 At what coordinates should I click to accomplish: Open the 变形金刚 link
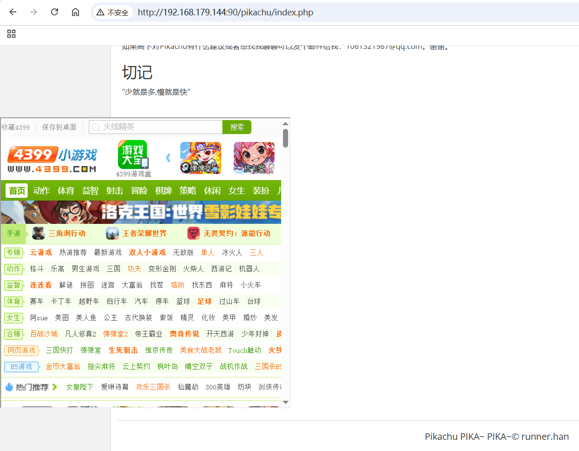162,269
